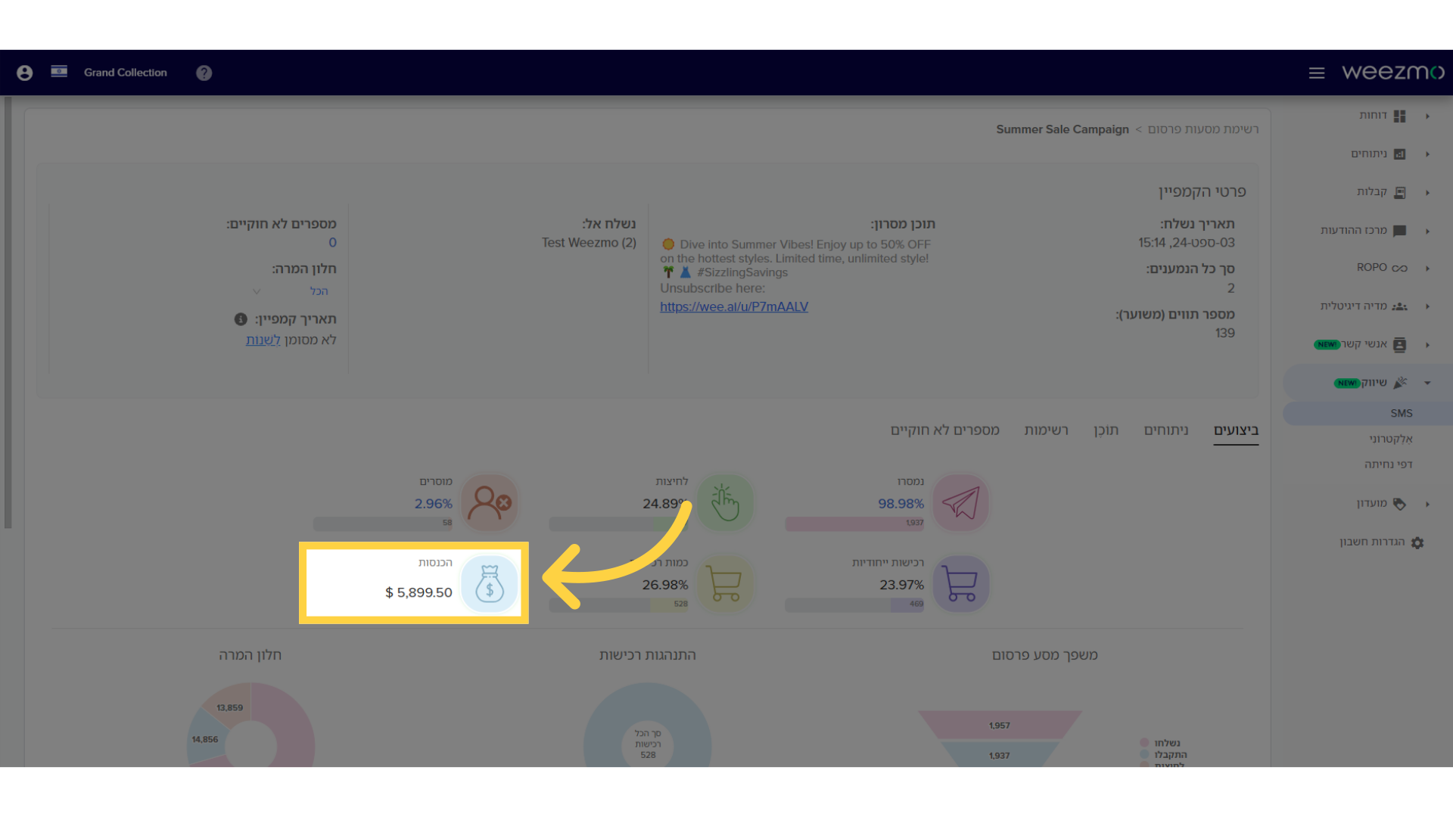Switch to the ניתוחים tab

point(1166,430)
